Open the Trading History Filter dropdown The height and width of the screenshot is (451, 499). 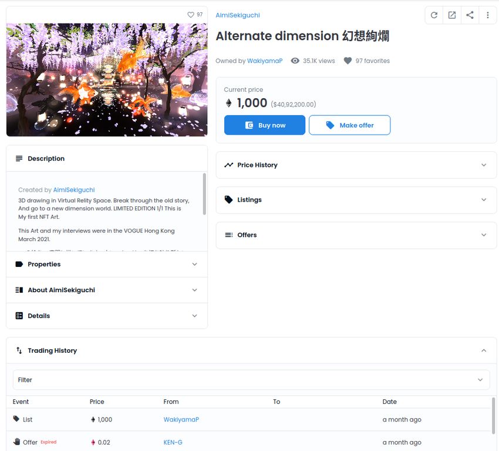pos(251,380)
